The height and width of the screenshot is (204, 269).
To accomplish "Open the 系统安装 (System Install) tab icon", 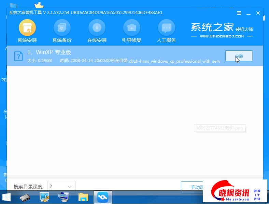I will pyautogui.click(x=27, y=28).
